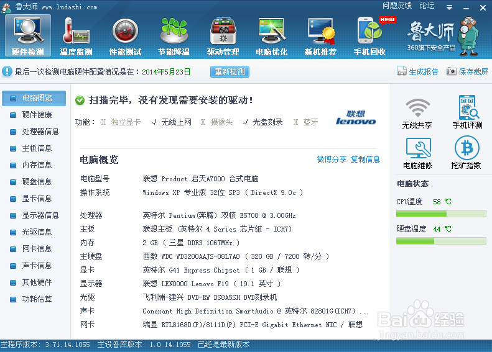The image size is (492, 352).
Task: Click the 硬盘温度 disk temperature bar
Action: pyautogui.click(x=441, y=241)
